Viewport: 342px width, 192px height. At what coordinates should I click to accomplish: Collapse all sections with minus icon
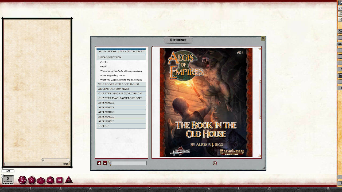pyautogui.click(x=105, y=163)
